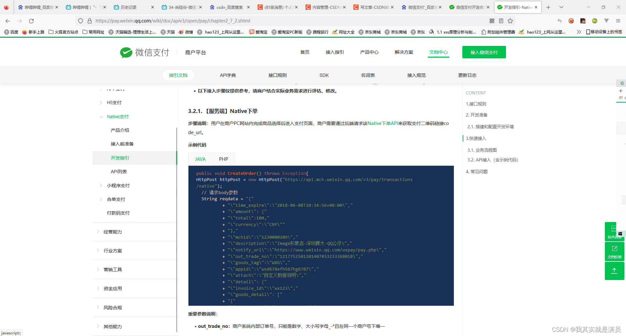Open the 移动设备上的书签 folder
The image size is (626, 336).
(604, 32)
